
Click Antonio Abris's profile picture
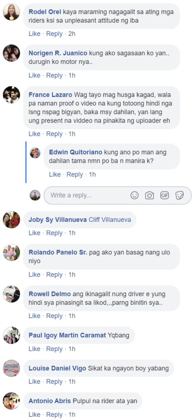pos(11,401)
